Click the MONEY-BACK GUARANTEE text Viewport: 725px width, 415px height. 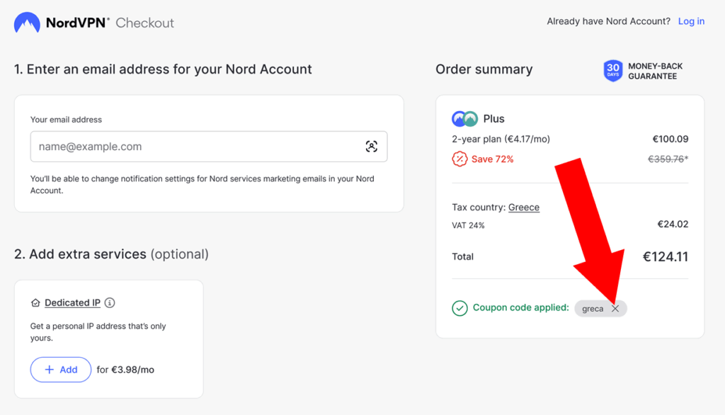click(x=655, y=72)
